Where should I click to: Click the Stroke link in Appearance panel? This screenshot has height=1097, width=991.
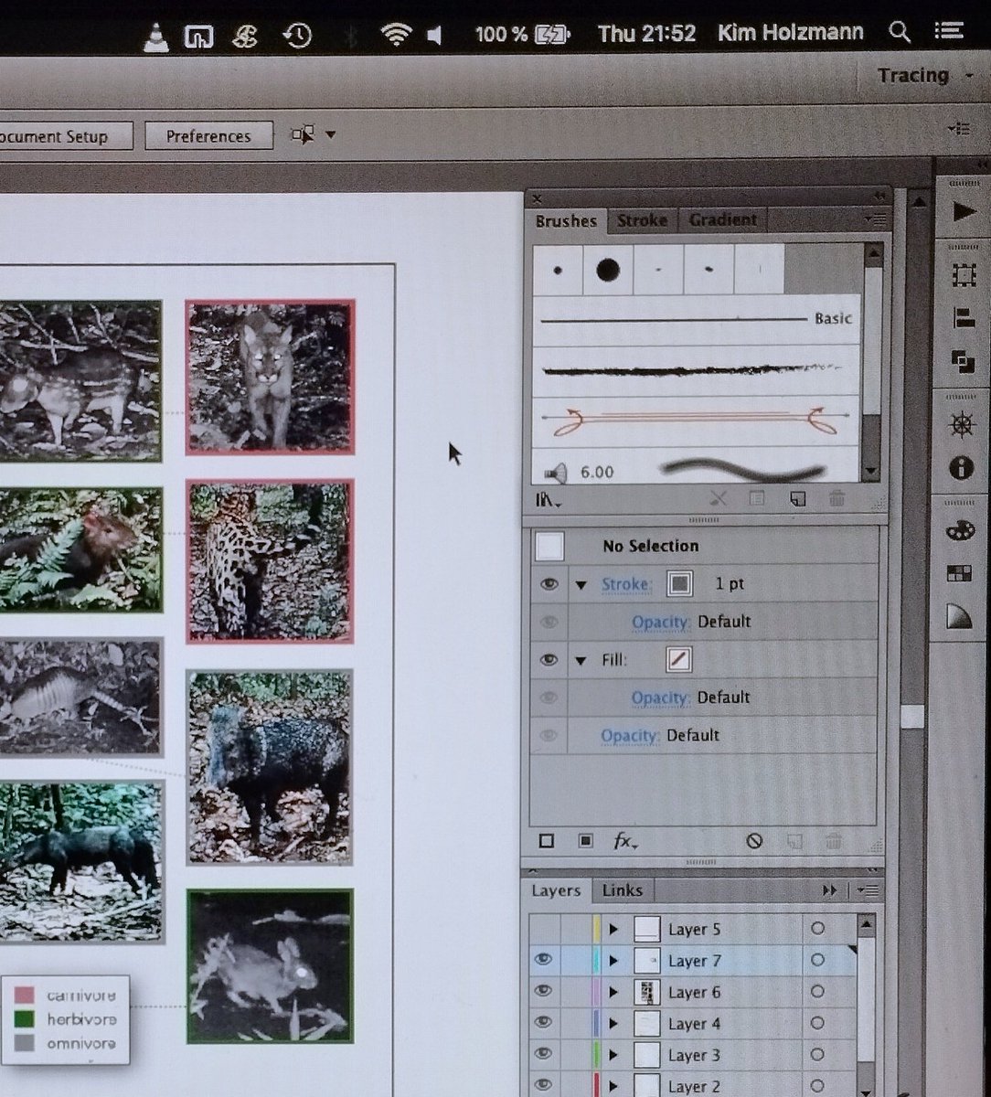point(626,584)
